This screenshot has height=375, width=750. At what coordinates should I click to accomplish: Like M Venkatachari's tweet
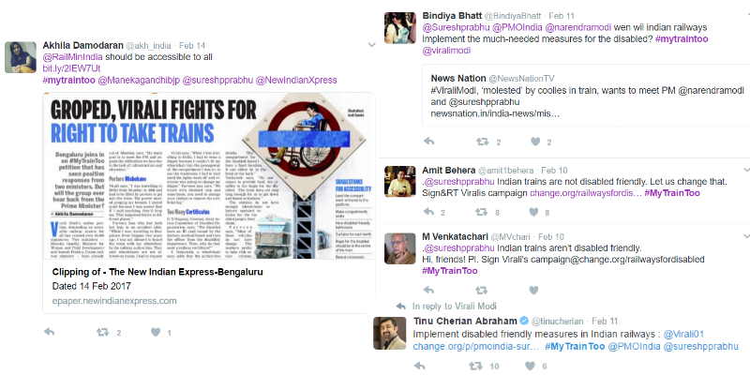click(533, 290)
